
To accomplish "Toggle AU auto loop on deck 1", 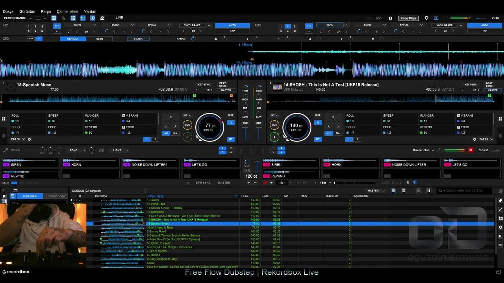I will pyautogui.click(x=166, y=133).
